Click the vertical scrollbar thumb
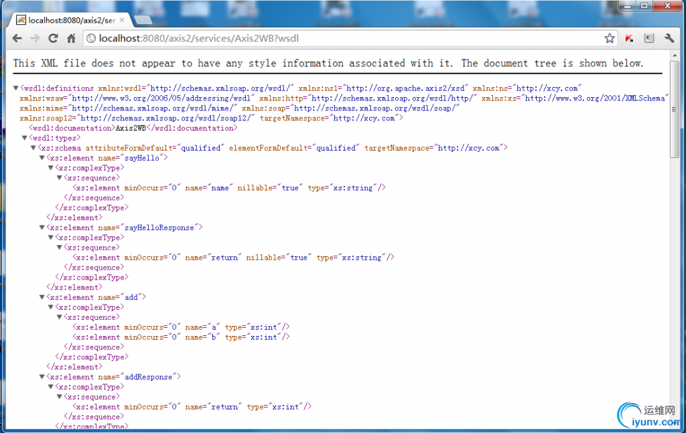 click(675, 109)
